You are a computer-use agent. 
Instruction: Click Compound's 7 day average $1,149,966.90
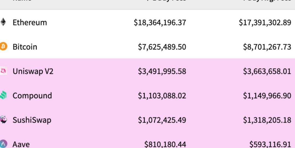(267, 96)
